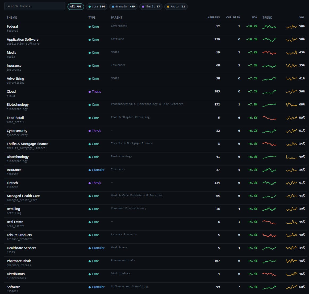The width and height of the screenshot is (309, 294).
Task: Click the Cloud trend sparkline
Action: click(x=269, y=92)
